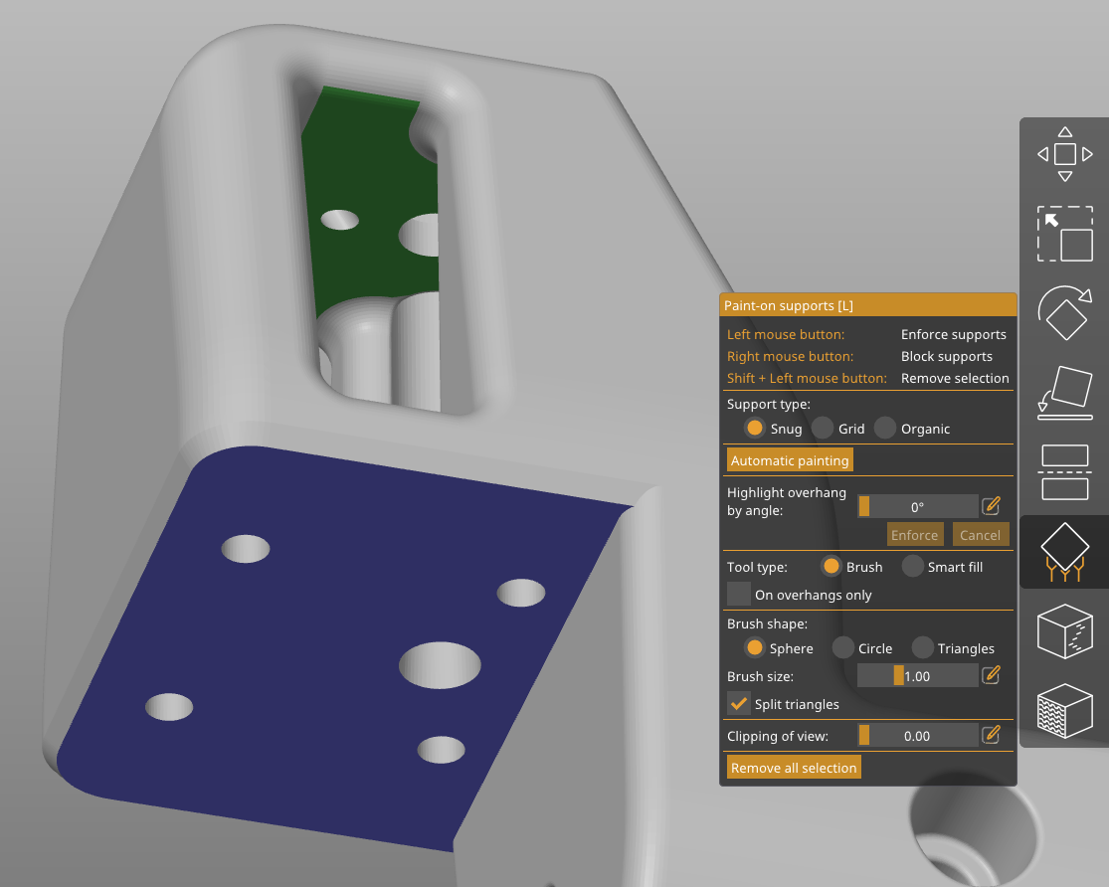Image resolution: width=1109 pixels, height=887 pixels.
Task: Select the Scale gizmo tool
Action: pyautogui.click(x=1064, y=235)
